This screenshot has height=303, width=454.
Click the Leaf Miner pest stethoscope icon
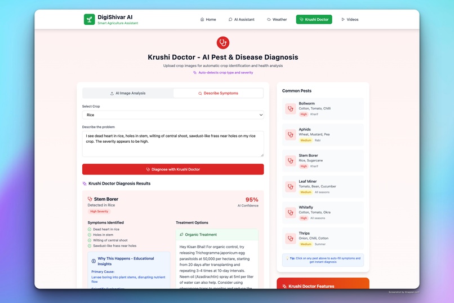(291, 187)
